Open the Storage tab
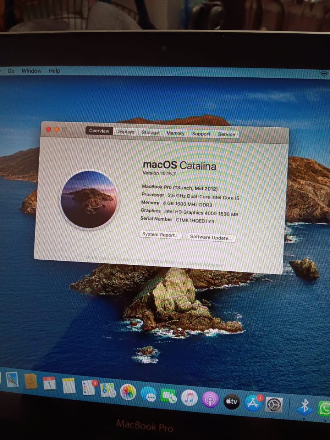330x440 pixels. 150,132
